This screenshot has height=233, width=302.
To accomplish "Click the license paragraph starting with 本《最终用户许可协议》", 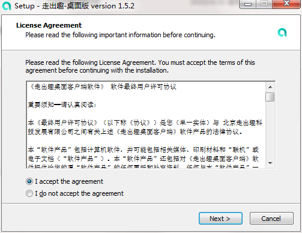I will coord(145,127).
